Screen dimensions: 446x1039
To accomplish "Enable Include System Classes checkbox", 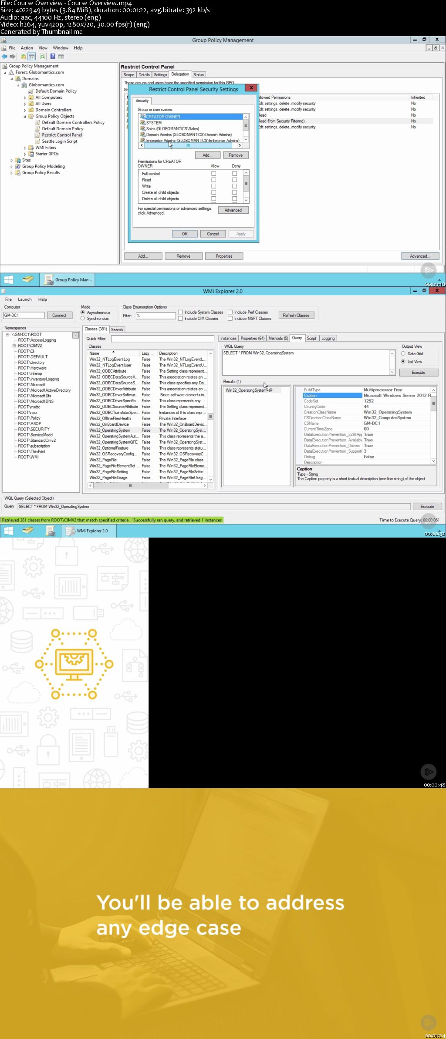I will pos(180,312).
